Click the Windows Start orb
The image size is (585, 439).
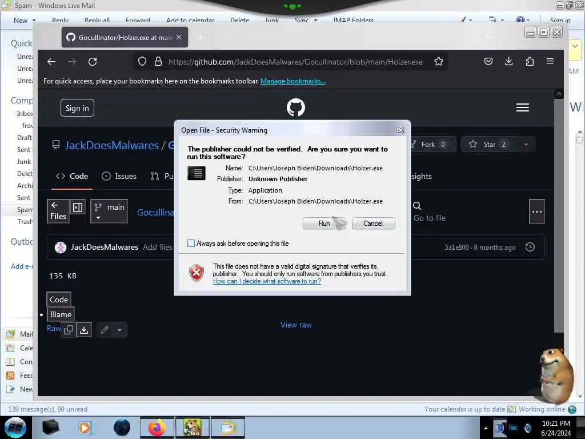click(15, 428)
